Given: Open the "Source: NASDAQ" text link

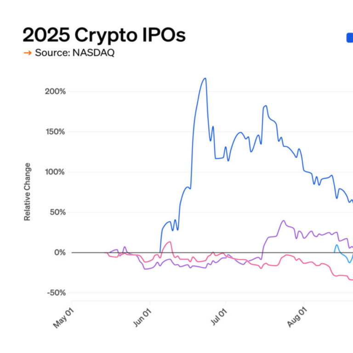Looking at the screenshot, I should click(74, 52).
